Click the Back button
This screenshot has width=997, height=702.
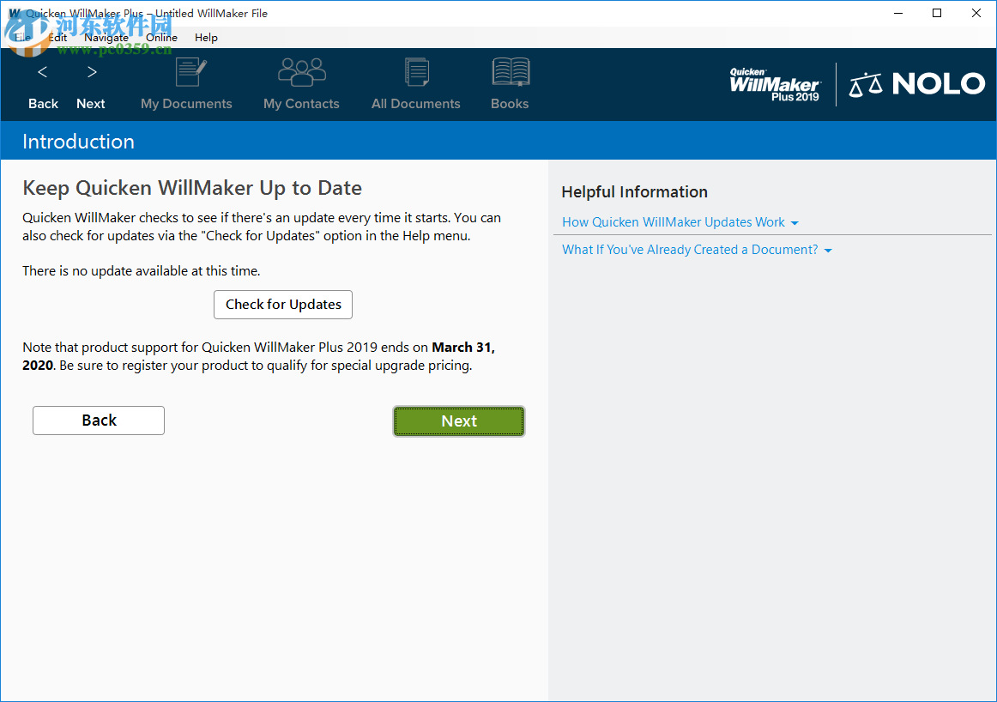[98, 420]
